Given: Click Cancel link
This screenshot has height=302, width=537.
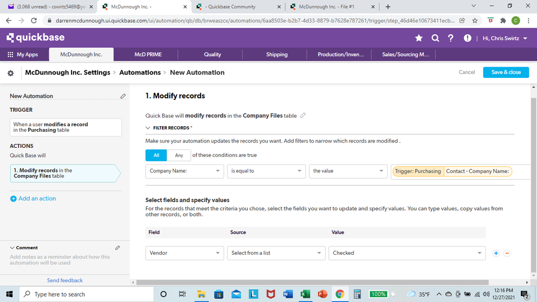Looking at the screenshot, I should (x=467, y=72).
